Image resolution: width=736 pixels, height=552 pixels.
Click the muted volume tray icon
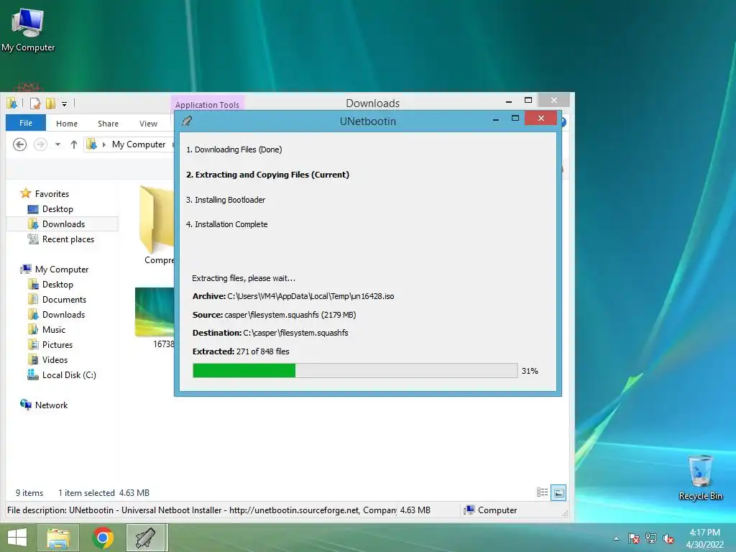[x=668, y=538]
